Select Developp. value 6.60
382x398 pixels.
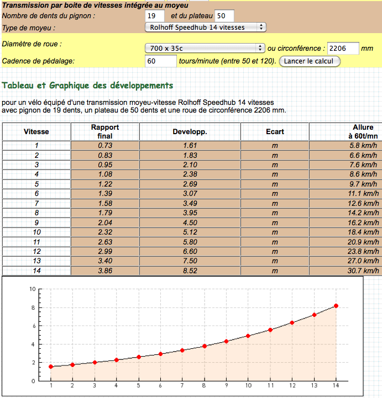click(x=190, y=251)
